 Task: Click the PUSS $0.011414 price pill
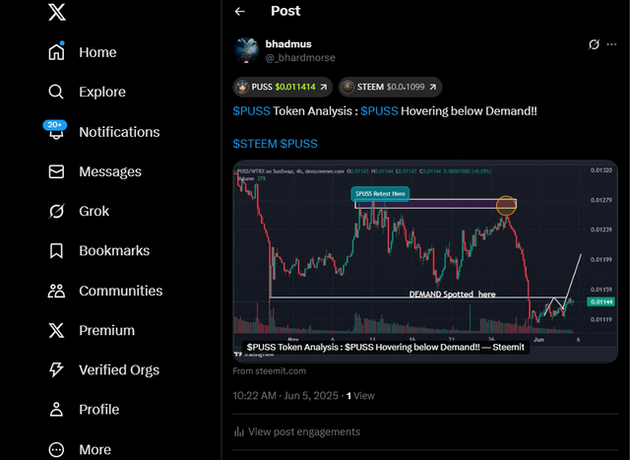tap(283, 87)
